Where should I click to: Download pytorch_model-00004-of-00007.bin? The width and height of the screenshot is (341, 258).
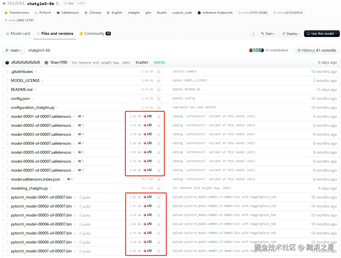coord(159,224)
